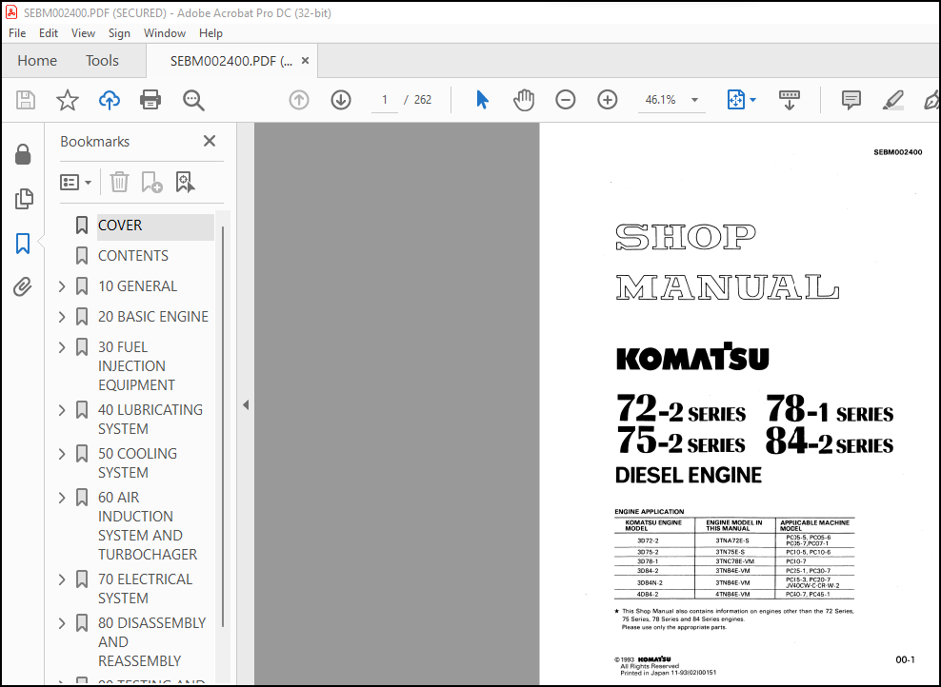941x687 pixels.
Task: Click the page number input field
Action: click(384, 100)
